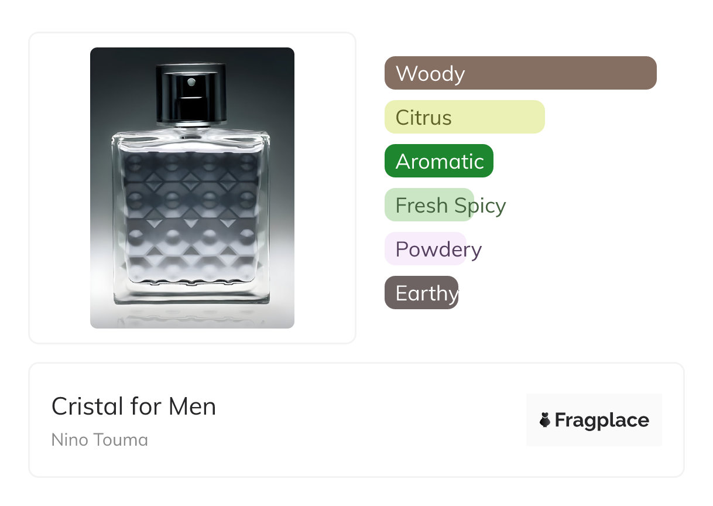
Task: Click the "Woody" label text
Action: point(430,74)
